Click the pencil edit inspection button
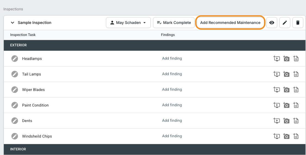Viewport: 306px width, 155px height. [285, 23]
